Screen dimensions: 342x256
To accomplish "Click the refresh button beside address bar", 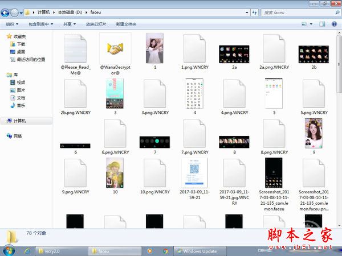I will 255,13.
